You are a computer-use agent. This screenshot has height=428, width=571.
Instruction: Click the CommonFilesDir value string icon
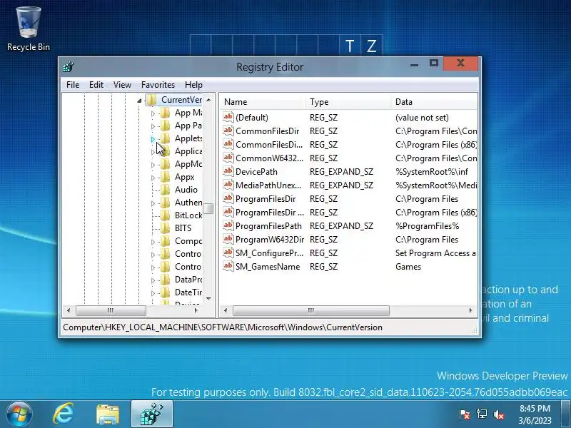tap(228, 131)
